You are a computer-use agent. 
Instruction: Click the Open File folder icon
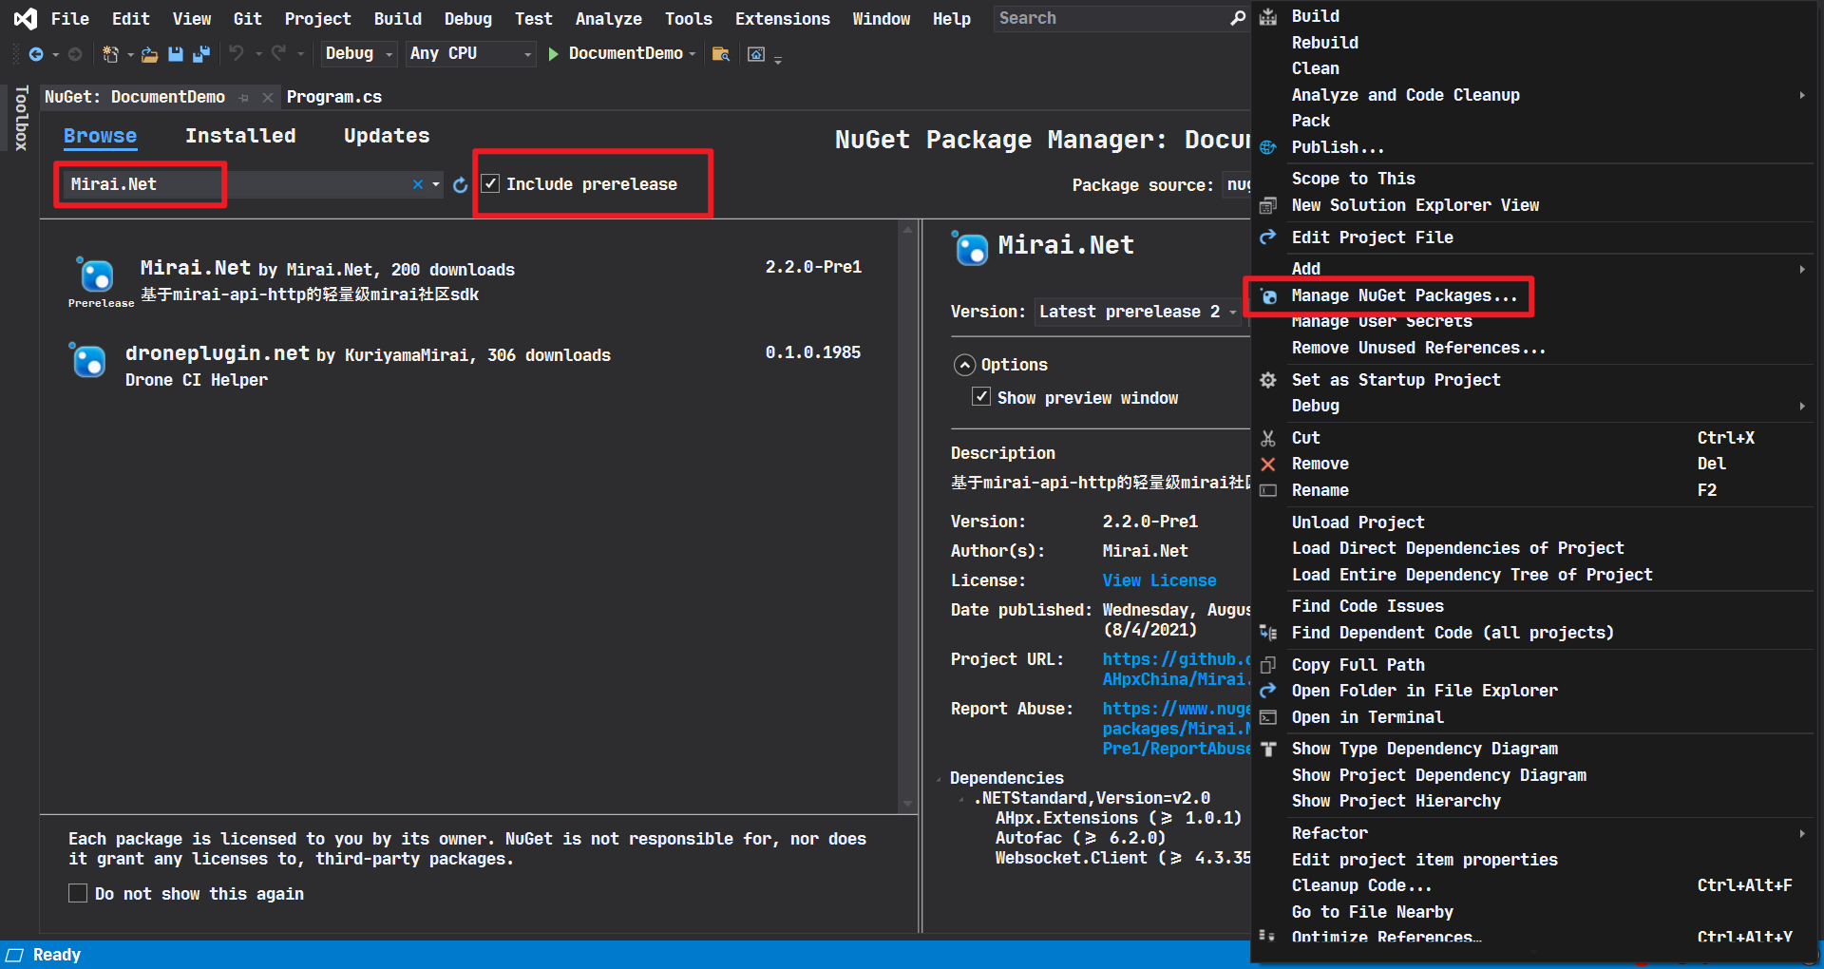[149, 54]
